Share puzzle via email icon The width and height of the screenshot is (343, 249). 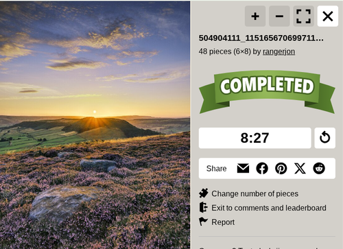tap(243, 168)
